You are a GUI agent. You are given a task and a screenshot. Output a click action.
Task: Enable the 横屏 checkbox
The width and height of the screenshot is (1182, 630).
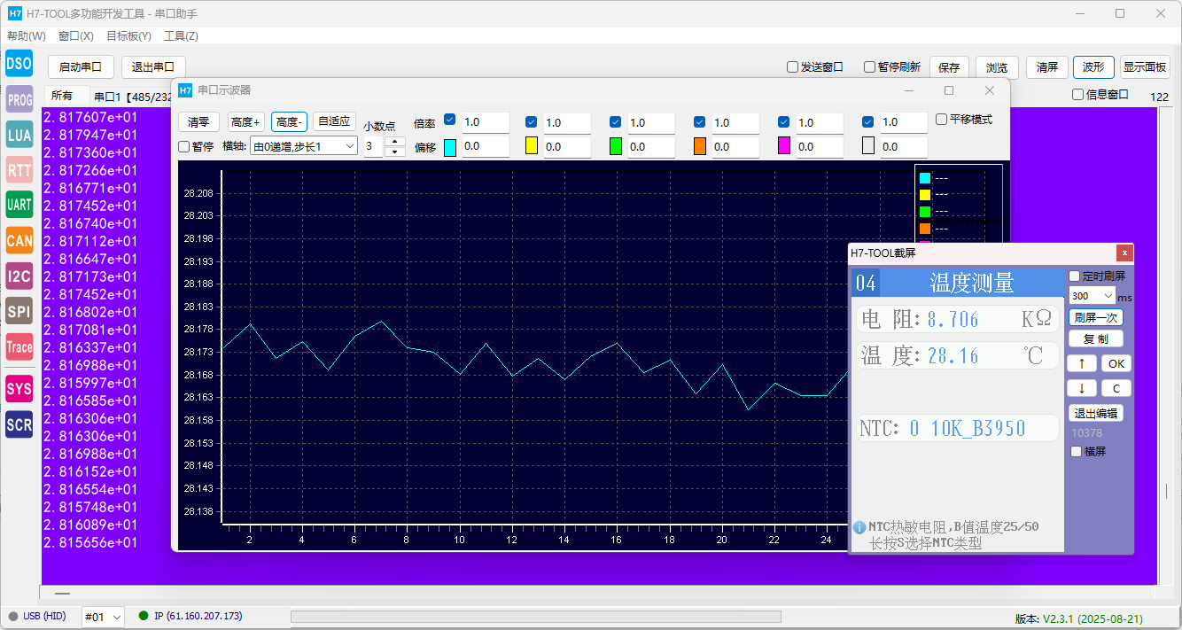1077,452
